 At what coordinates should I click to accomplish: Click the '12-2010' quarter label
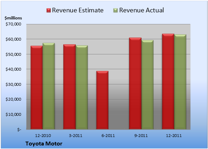(43, 136)
